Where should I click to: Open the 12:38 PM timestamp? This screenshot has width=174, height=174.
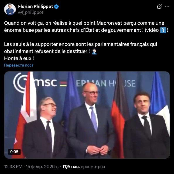[13, 167]
